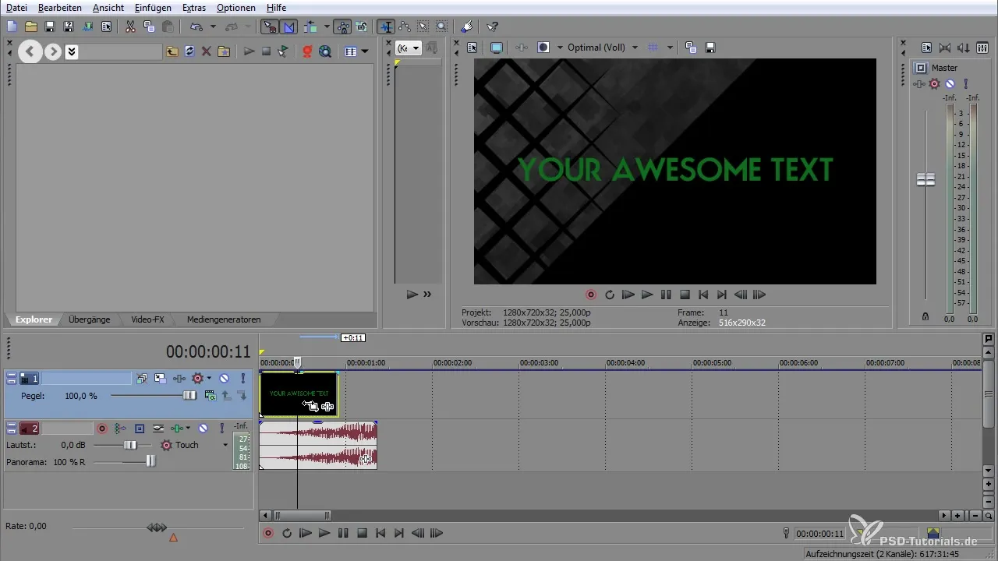The image size is (998, 561).
Task: Solo video track 1
Action: [x=242, y=378]
